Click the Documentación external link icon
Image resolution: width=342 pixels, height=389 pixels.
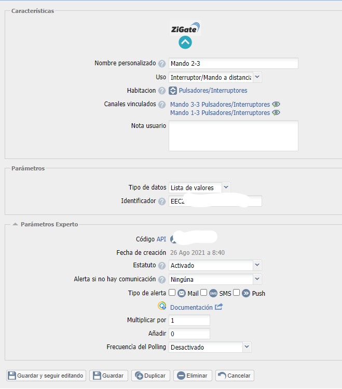click(218, 307)
